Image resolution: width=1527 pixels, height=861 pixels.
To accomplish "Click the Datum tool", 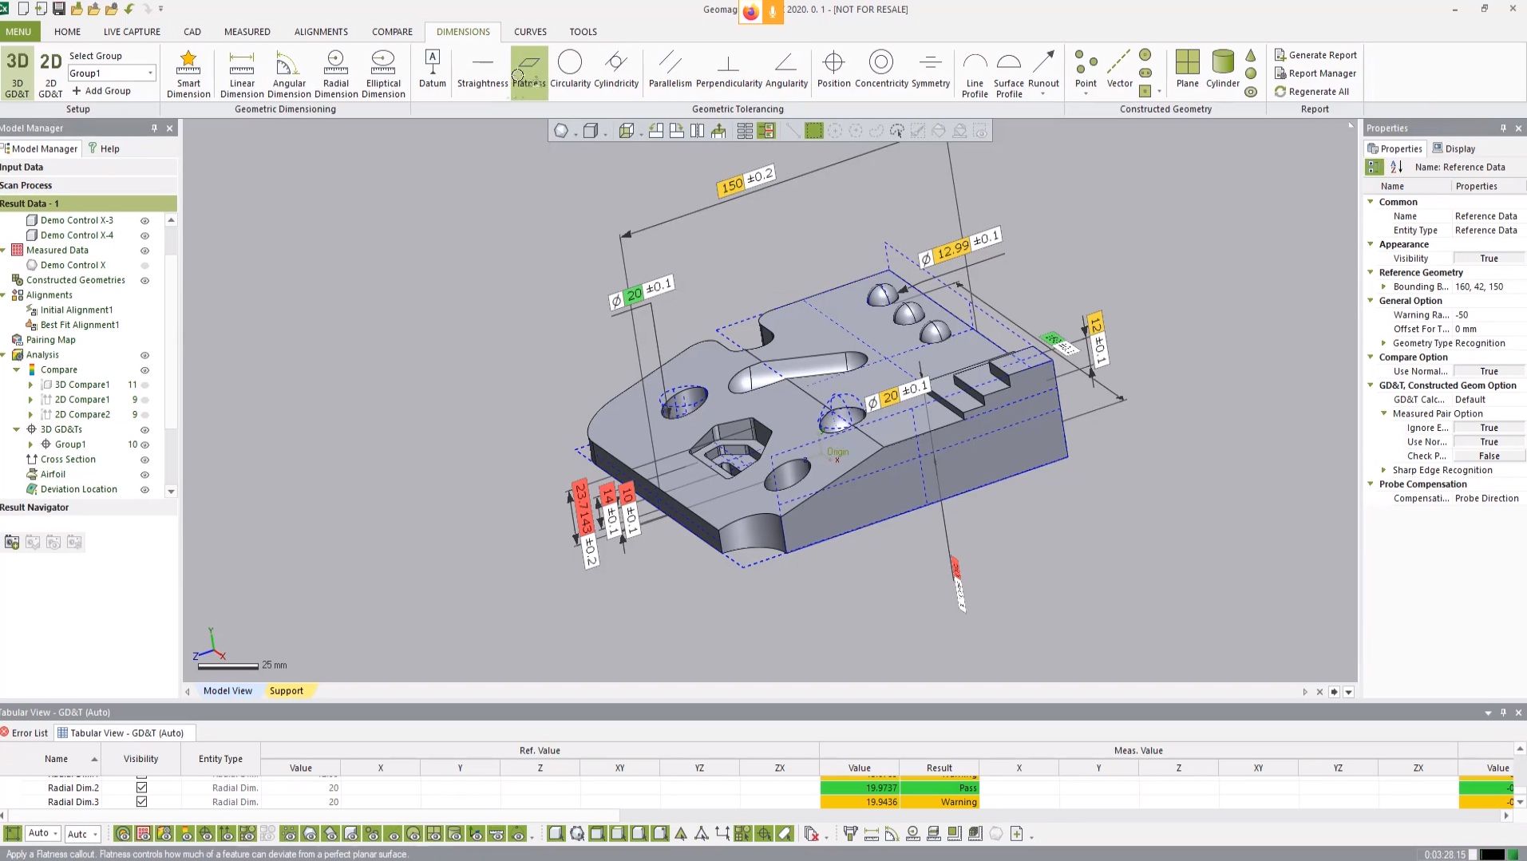I will (432, 70).
